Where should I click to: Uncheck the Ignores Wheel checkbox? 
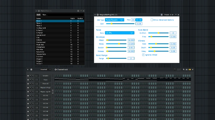click(143, 55)
